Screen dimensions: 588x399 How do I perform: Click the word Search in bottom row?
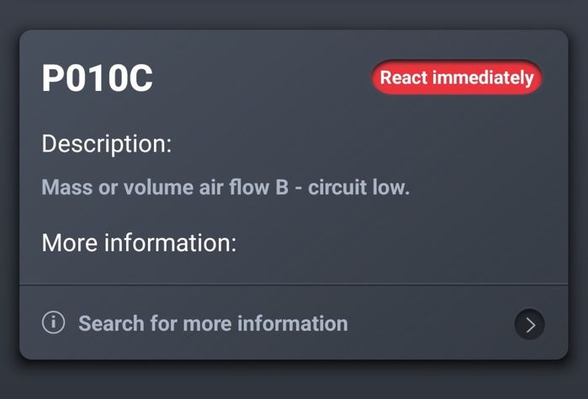click(x=111, y=323)
